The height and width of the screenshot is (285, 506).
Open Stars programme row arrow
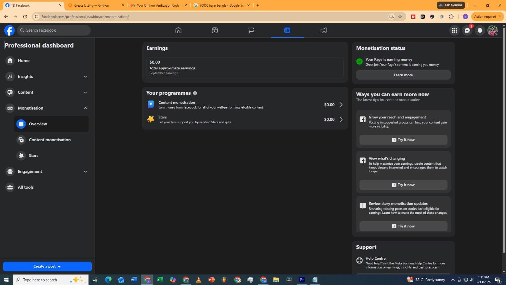tap(341, 119)
